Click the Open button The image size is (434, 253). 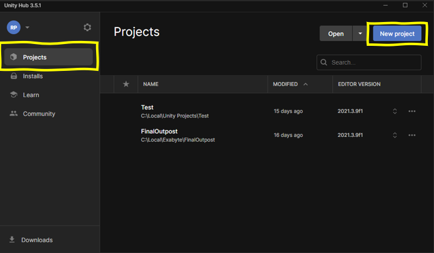335,34
